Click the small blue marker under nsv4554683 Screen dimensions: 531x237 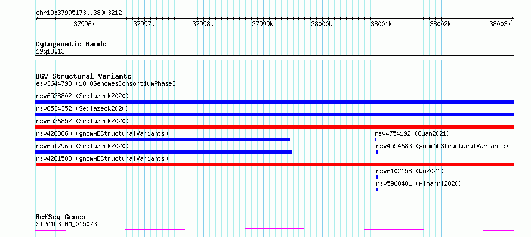click(377, 152)
